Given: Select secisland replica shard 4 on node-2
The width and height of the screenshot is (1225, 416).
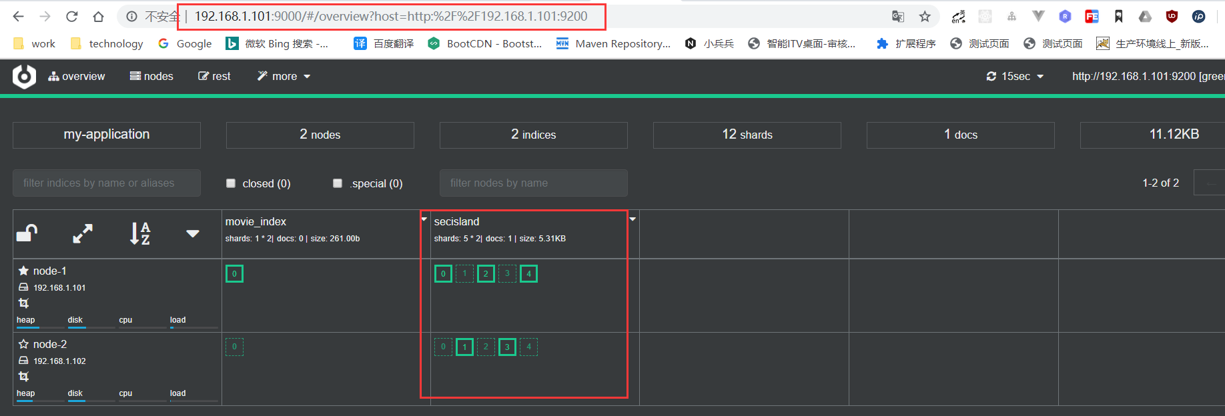Looking at the screenshot, I should (528, 347).
